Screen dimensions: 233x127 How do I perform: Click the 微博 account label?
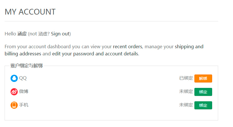[x=24, y=91]
